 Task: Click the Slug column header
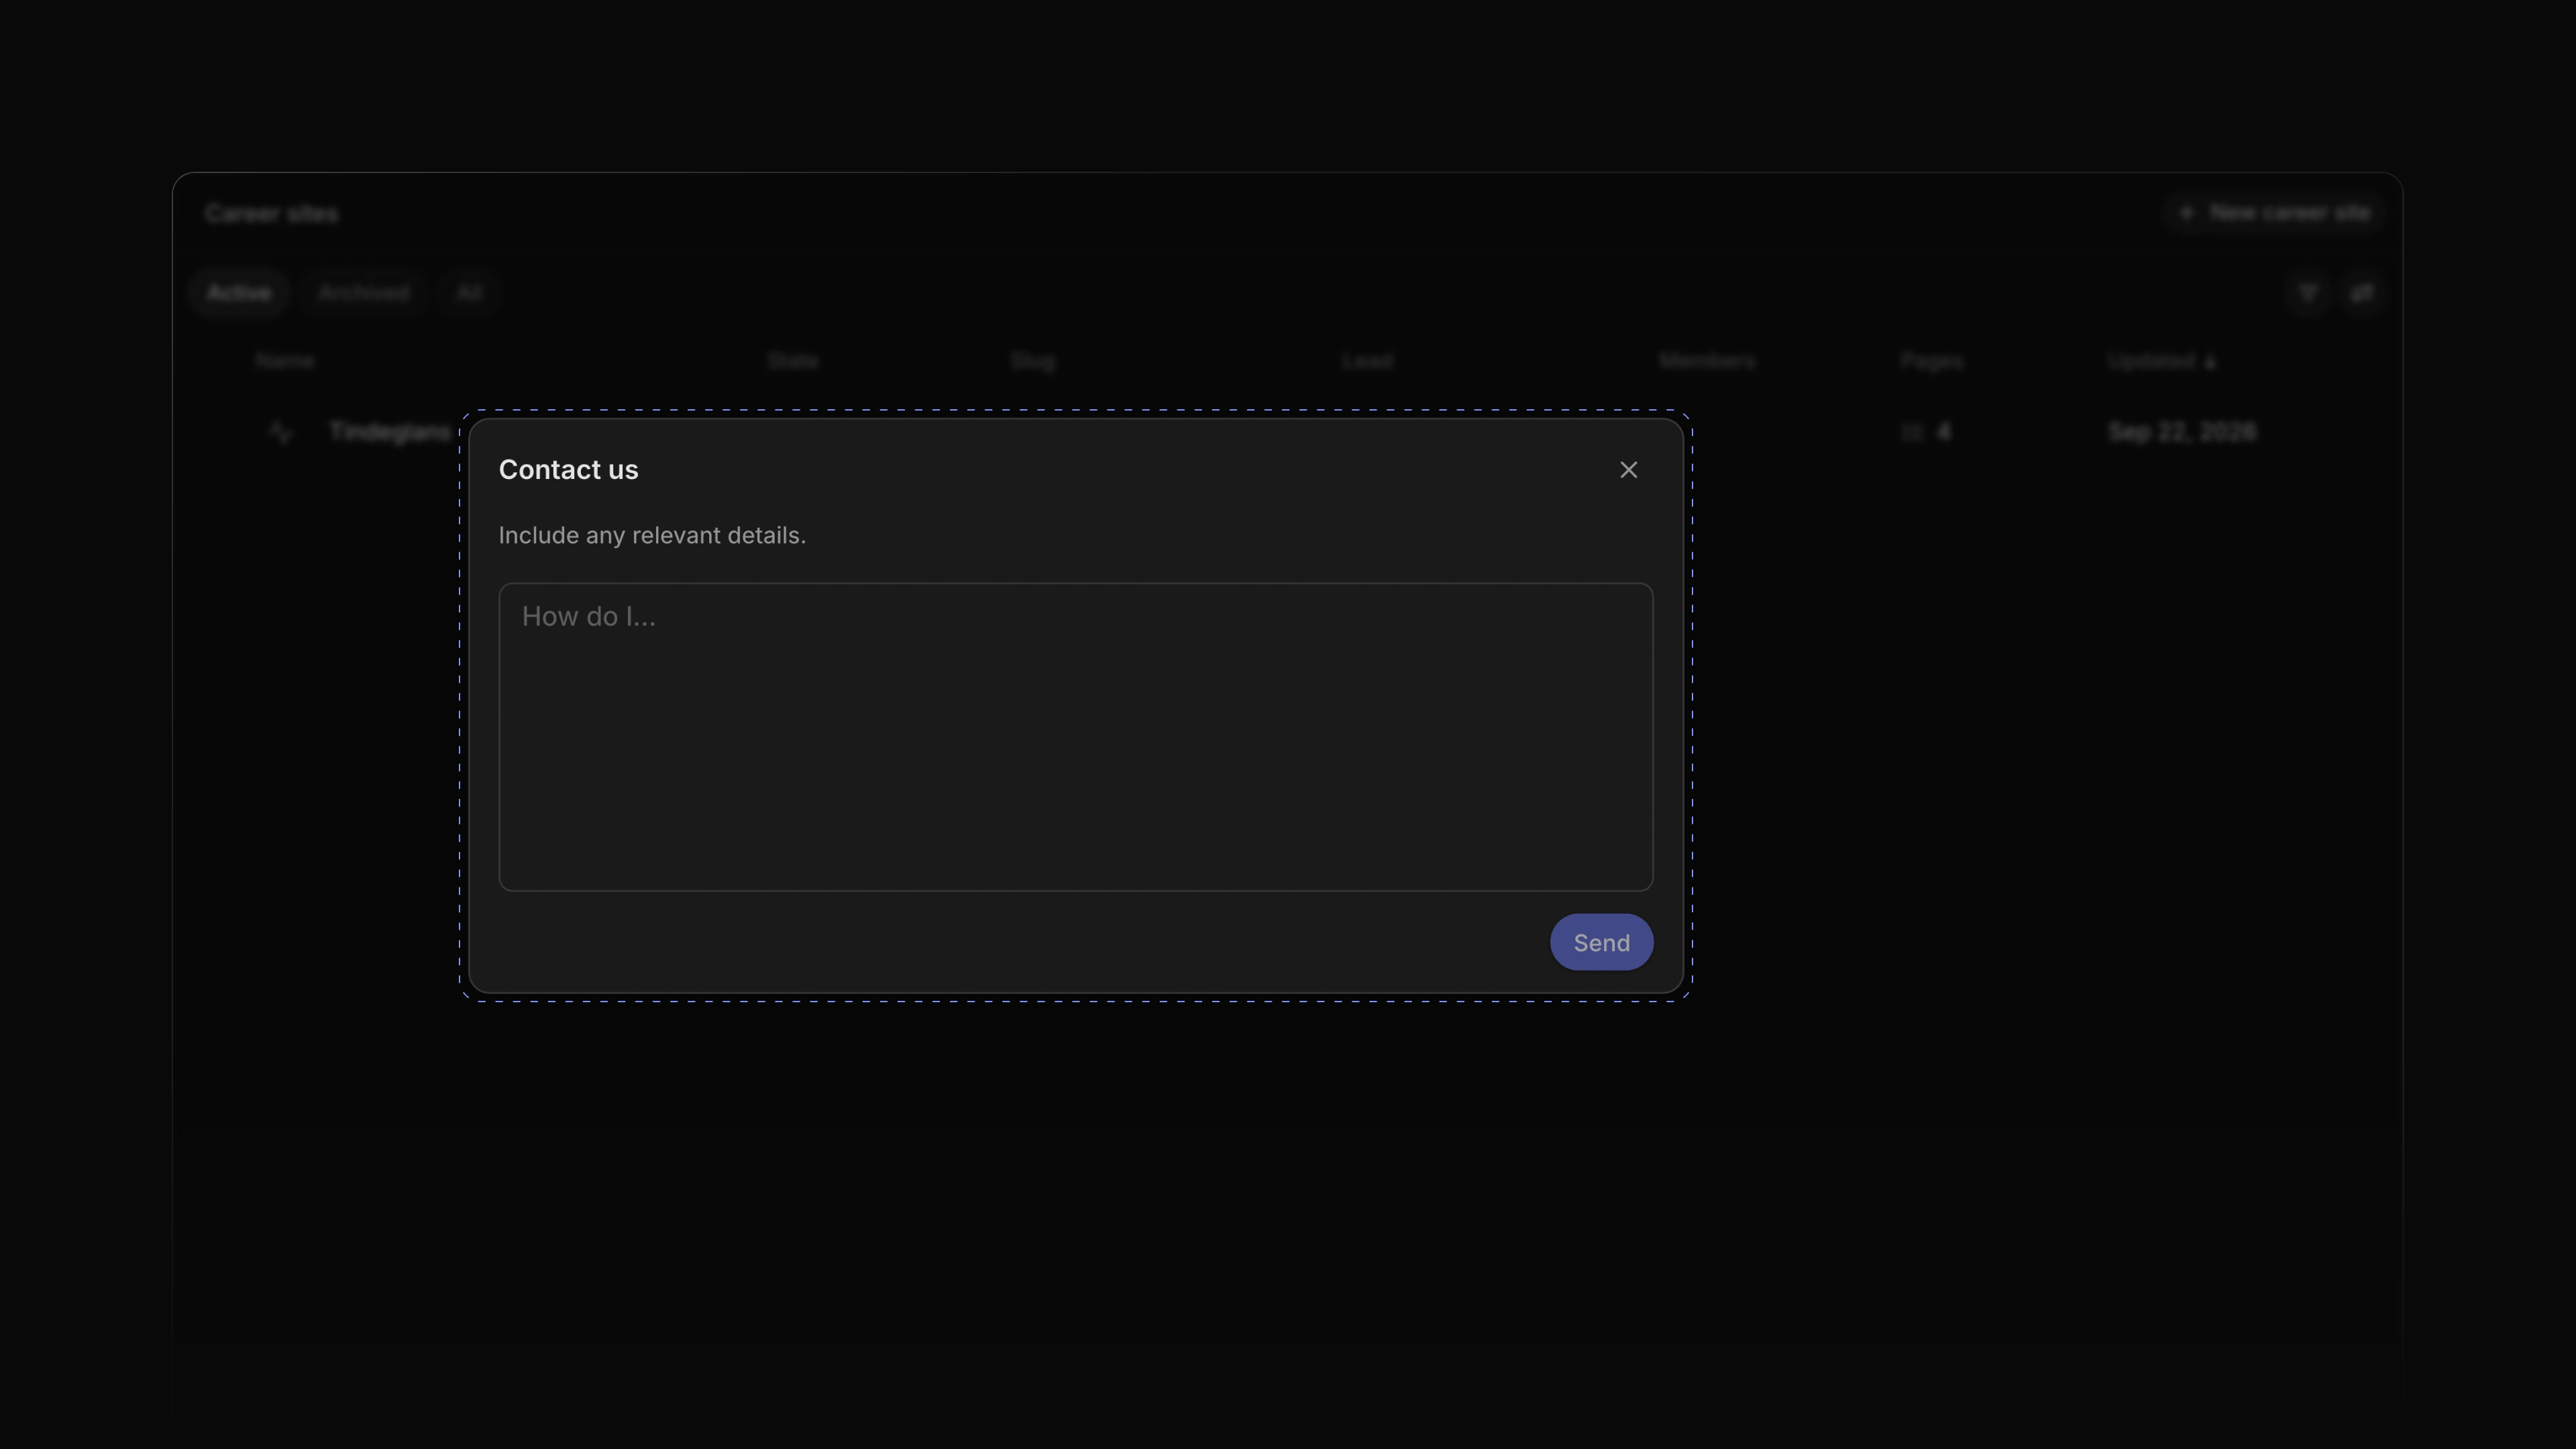1032,361
